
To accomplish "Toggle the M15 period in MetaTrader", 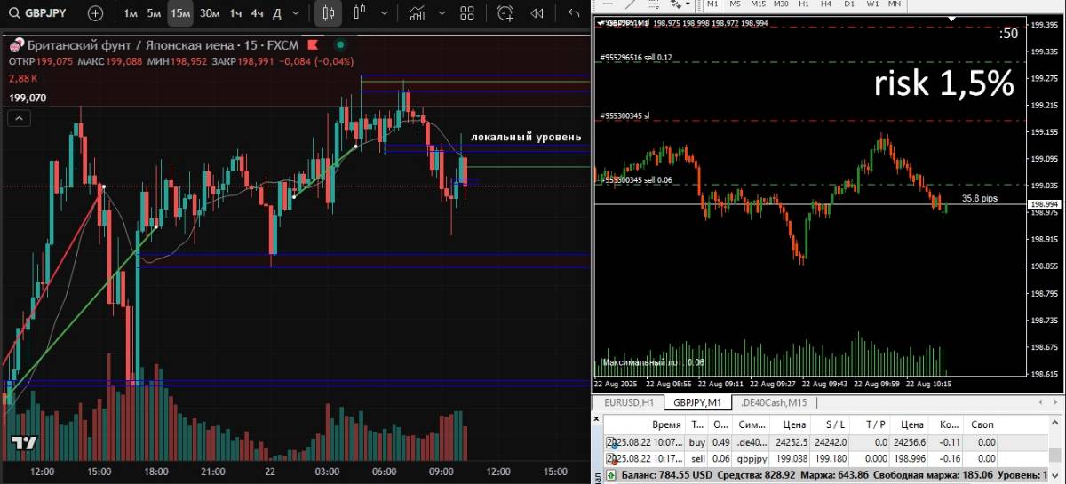I will pos(758,4).
